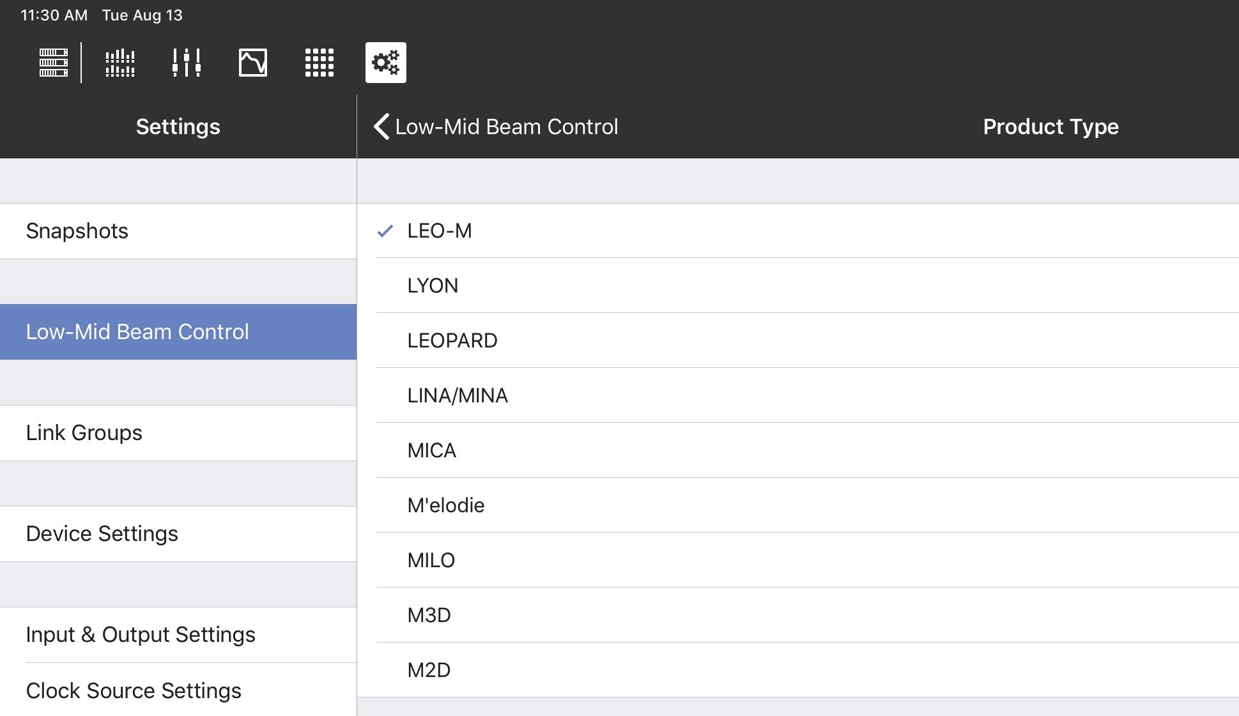The image size is (1239, 716).
Task: Select LEO-M product type
Action: coord(440,231)
